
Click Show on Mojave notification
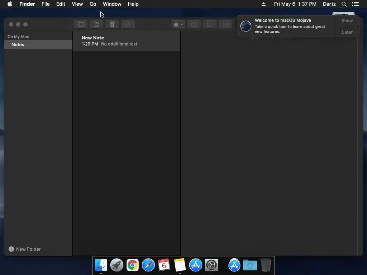click(347, 20)
